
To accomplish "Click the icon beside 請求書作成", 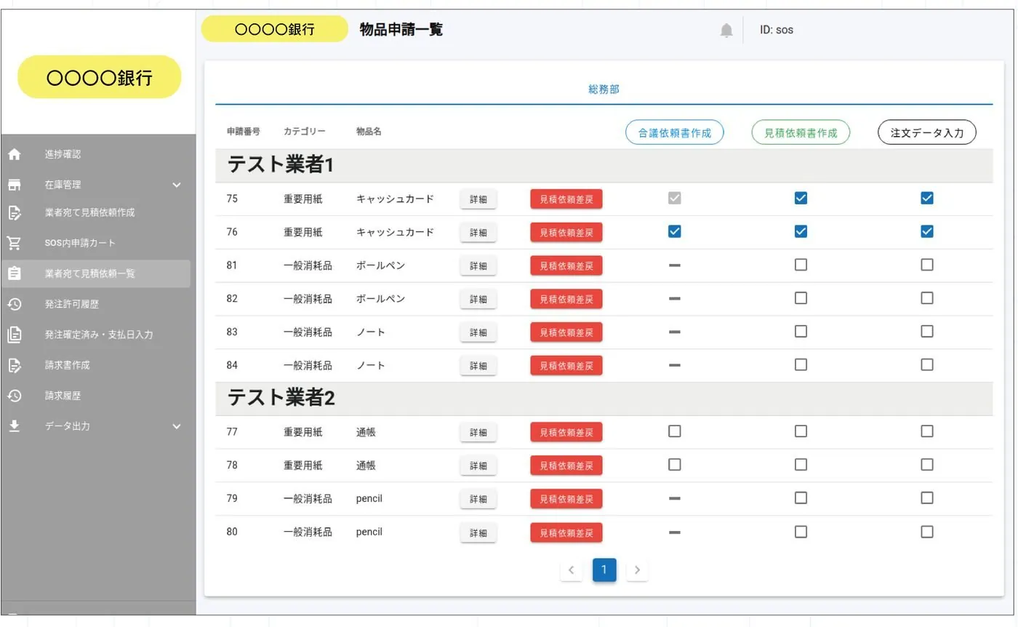I will [15, 365].
